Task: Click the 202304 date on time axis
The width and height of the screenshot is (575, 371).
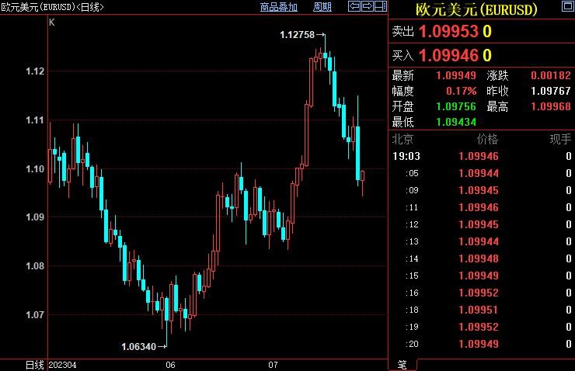Action: (62, 364)
